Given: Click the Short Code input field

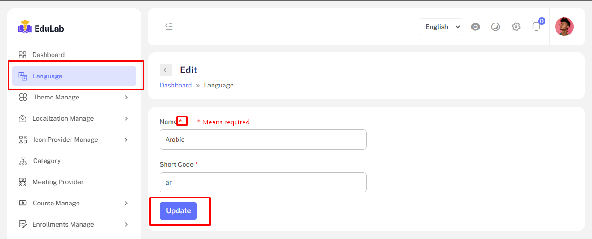Looking at the screenshot, I should click(x=263, y=182).
